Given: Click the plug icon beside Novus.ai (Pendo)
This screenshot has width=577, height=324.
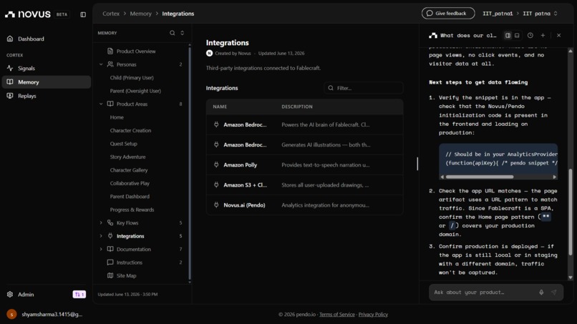Looking at the screenshot, I should pyautogui.click(x=216, y=205).
